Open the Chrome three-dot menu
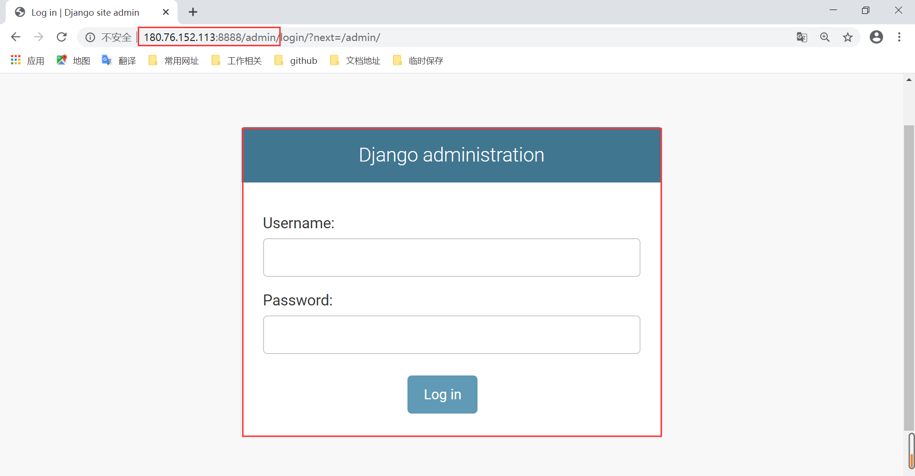Viewport: 915px width, 476px height. (899, 37)
